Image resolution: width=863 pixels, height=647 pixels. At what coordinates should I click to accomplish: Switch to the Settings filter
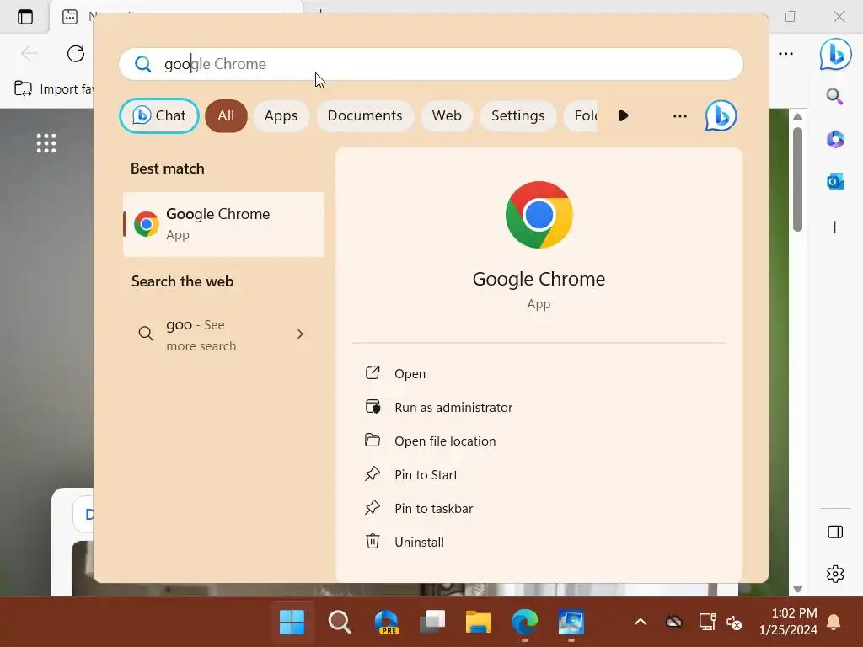pos(517,115)
